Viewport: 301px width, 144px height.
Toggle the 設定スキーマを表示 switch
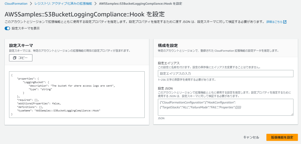click(7, 28)
